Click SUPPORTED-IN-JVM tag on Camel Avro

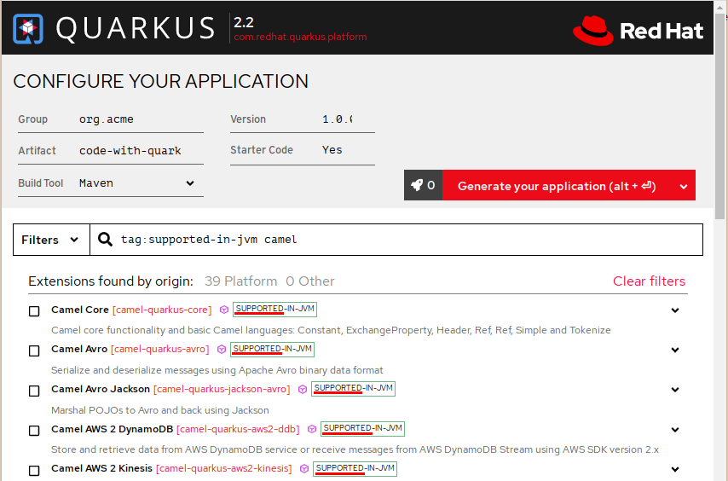coord(273,349)
